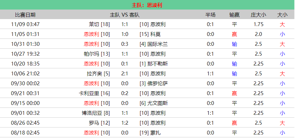Open the 博洛尼亚 team link
The width and height of the screenshot is (295, 138).
point(92,113)
